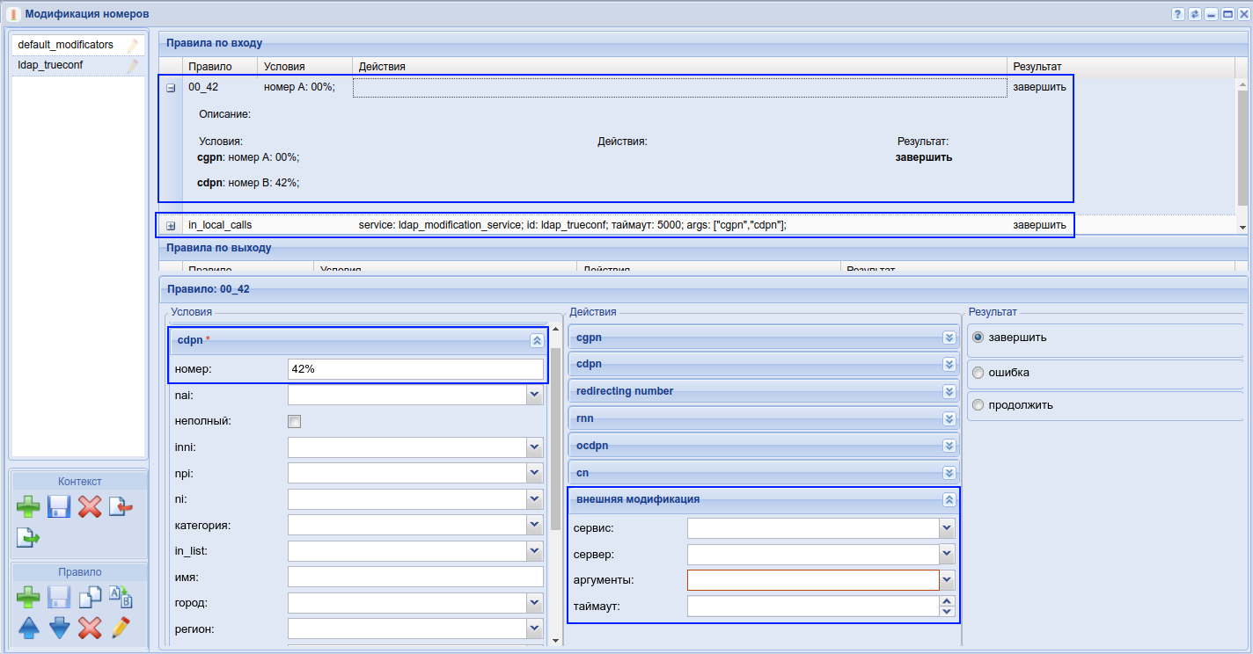The height and width of the screenshot is (654, 1253).
Task: Move rule down with blue down arrow
Action: [x=59, y=628]
